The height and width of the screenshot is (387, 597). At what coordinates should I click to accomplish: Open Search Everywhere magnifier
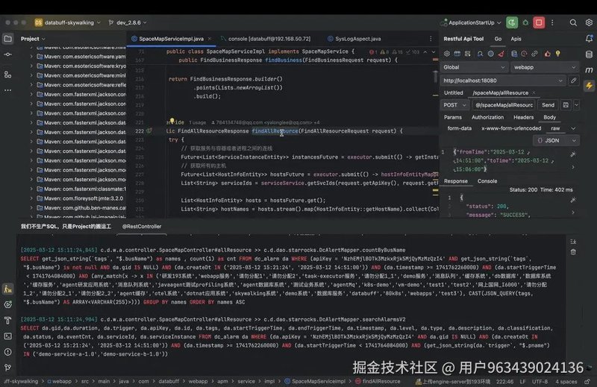pyautogui.click(x=573, y=23)
